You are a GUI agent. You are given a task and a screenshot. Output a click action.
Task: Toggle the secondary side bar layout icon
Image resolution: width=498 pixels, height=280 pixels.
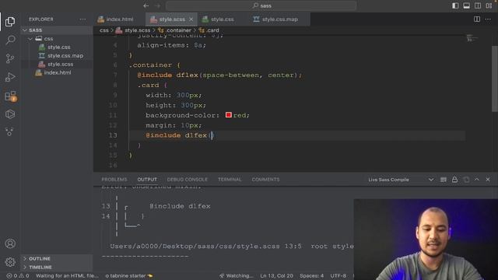(x=477, y=5)
